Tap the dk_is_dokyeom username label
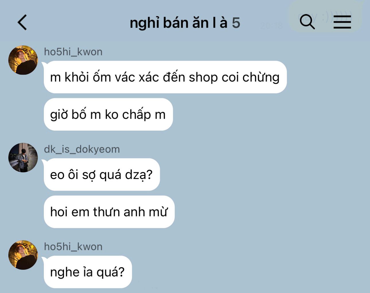Screen dimensions: 370x293 click(82, 149)
